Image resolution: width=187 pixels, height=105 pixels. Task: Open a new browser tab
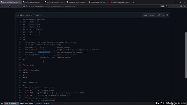[x=133, y=2]
